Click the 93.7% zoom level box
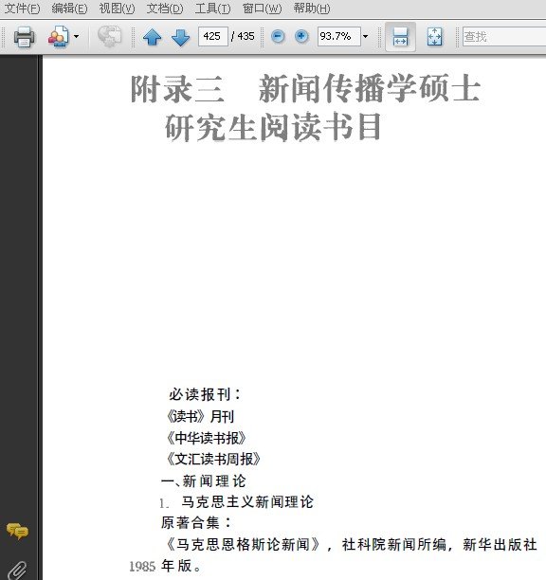 coord(338,36)
